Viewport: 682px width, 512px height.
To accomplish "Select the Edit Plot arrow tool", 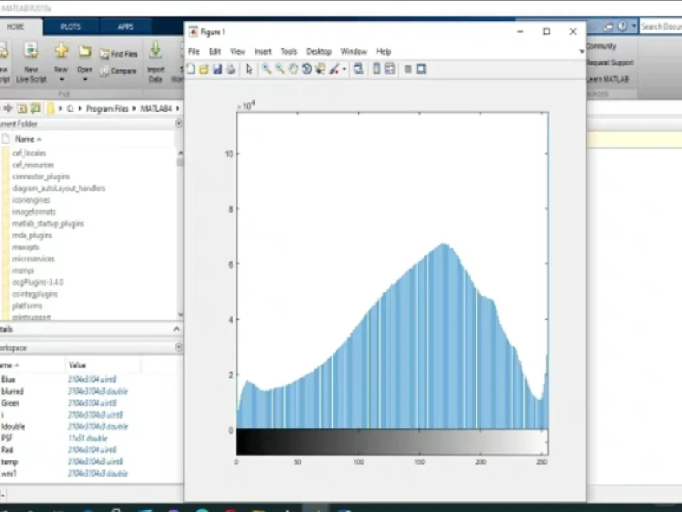I will (249, 69).
